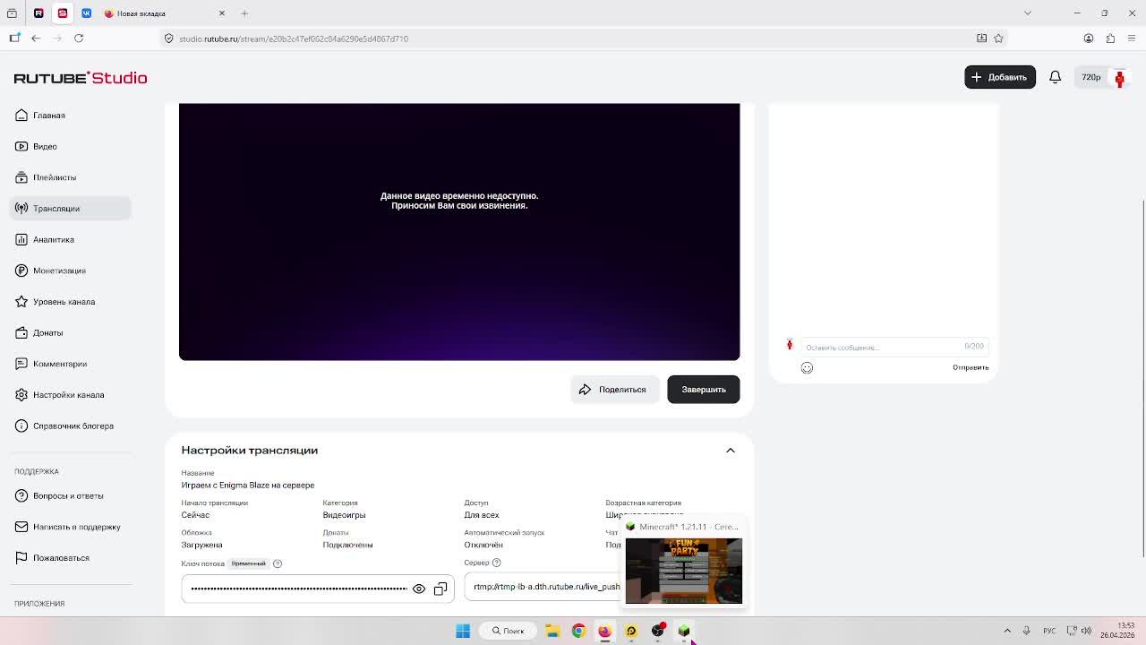Click the Справочник блогера compass icon
Image resolution: width=1146 pixels, height=645 pixels.
[21, 426]
